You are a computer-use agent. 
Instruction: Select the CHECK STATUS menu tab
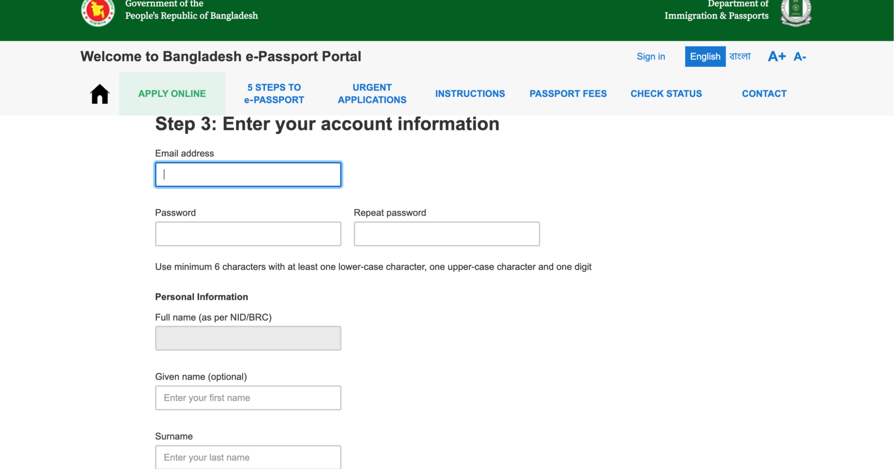click(x=666, y=93)
